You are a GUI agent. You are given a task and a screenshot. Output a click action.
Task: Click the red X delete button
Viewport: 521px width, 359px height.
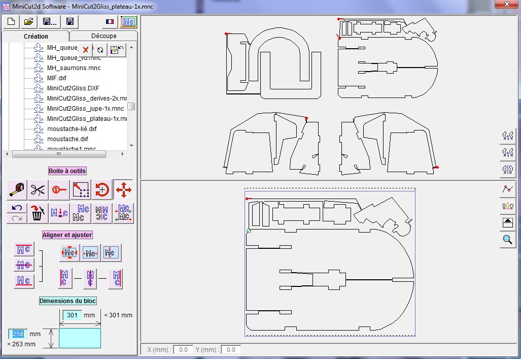[x=85, y=50]
